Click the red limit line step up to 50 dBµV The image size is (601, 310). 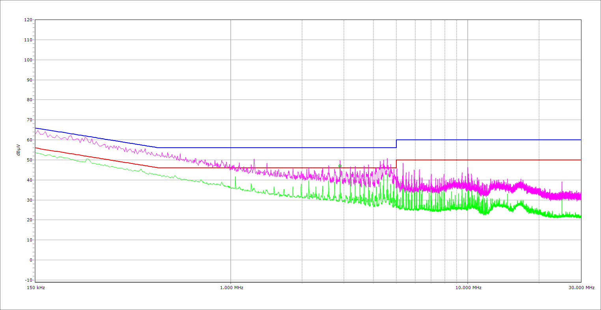(396, 163)
